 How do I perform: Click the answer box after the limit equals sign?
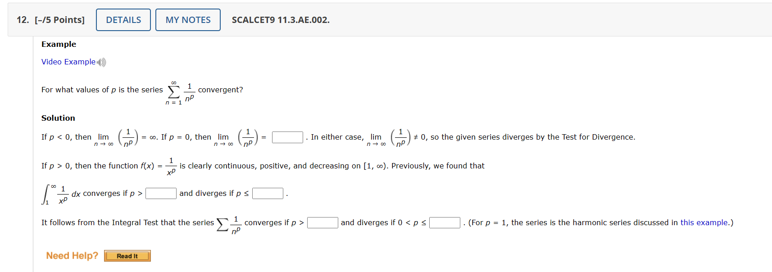coord(287,137)
